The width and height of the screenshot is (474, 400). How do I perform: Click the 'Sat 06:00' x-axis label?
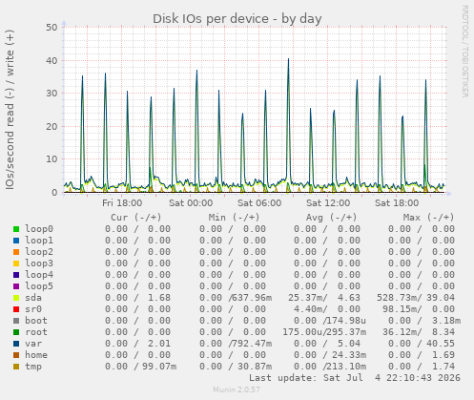(259, 203)
